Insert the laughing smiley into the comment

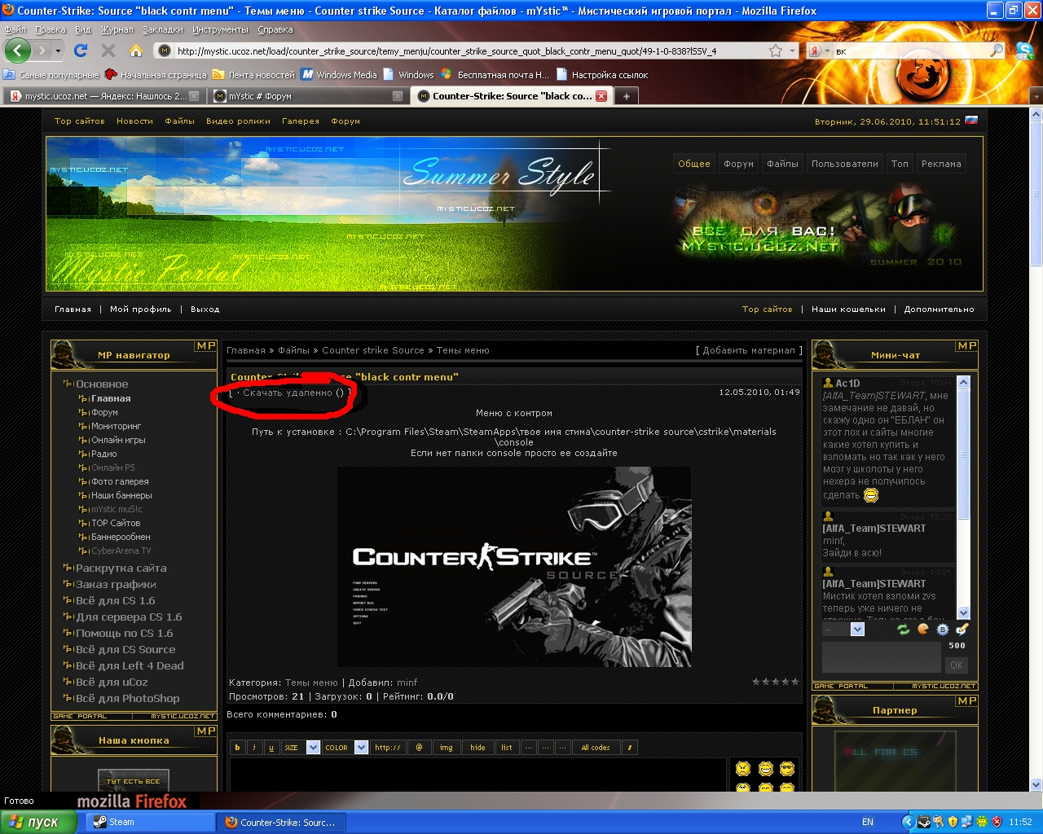point(766,768)
